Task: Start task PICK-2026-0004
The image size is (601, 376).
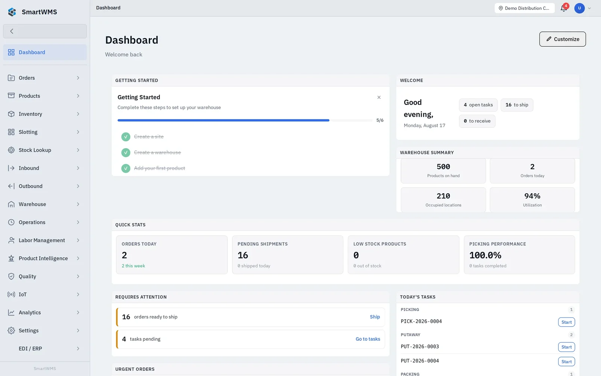Action: [566, 322]
